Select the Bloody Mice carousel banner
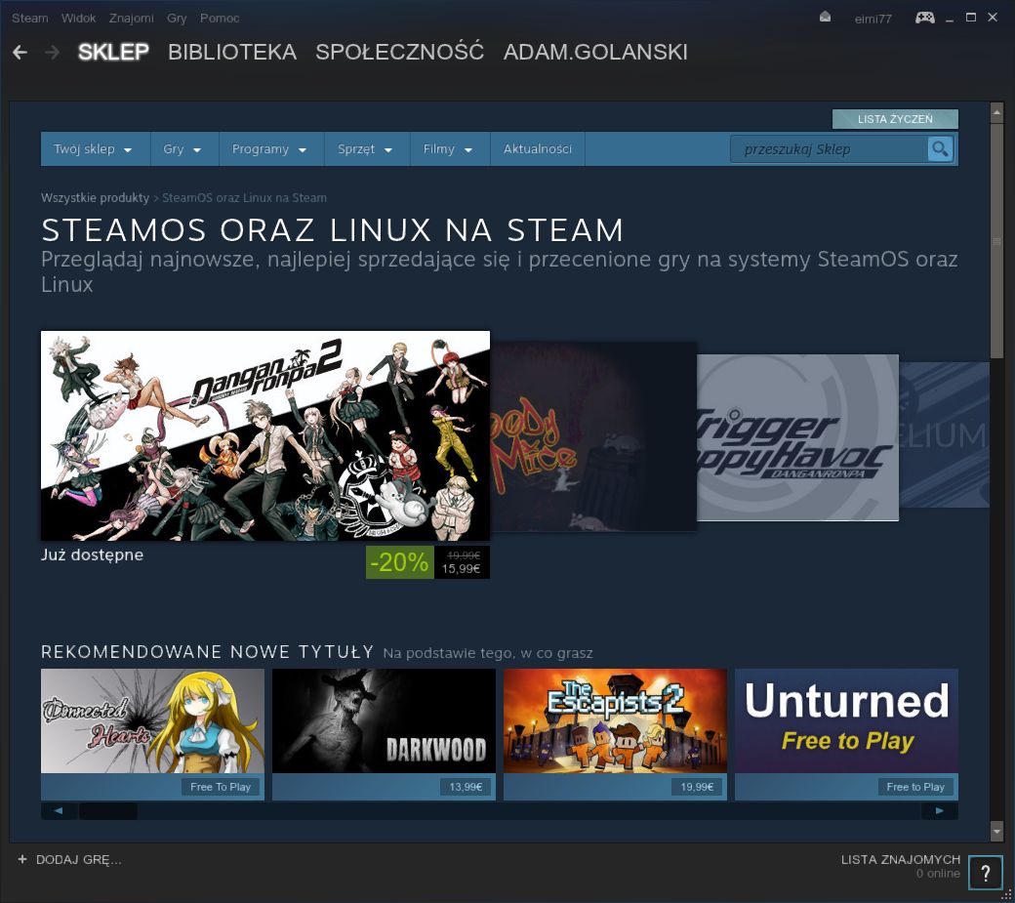 (593, 437)
